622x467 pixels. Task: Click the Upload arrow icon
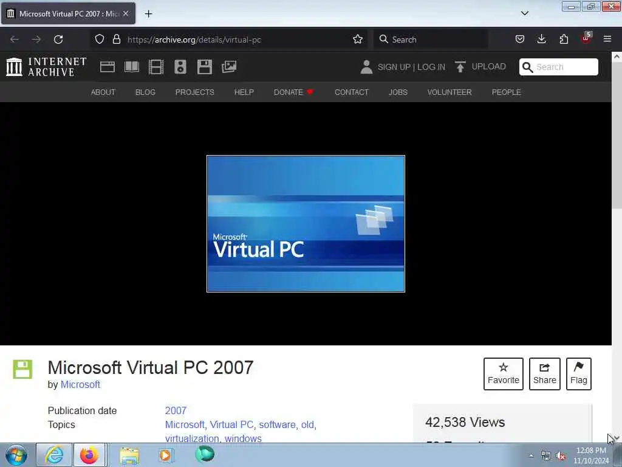[x=460, y=67]
